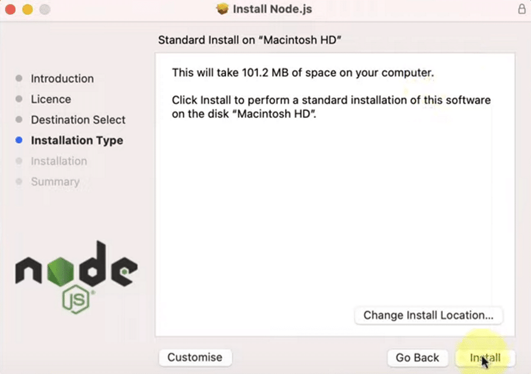Open the Licence step from sidebar

click(50, 99)
